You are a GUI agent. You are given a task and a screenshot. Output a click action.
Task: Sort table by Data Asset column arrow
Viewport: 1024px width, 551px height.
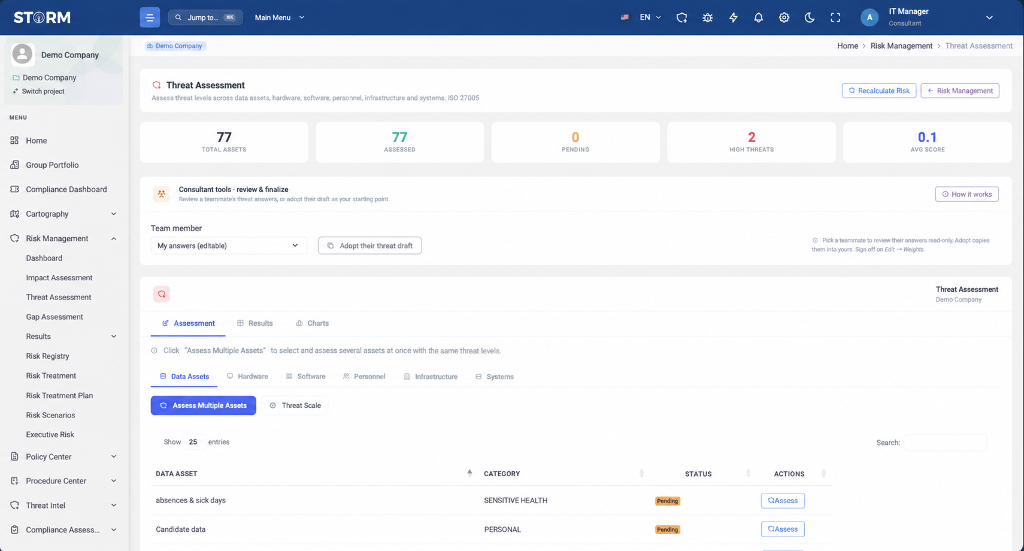469,473
